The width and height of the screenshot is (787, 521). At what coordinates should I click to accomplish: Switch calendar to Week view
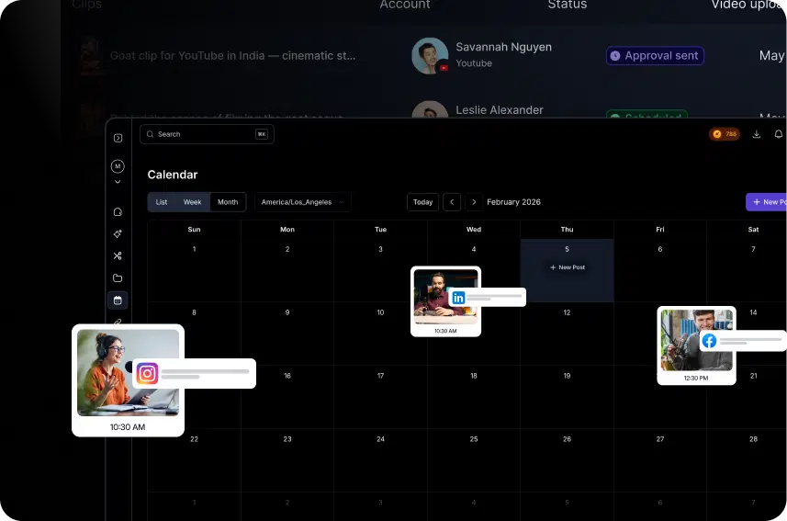[192, 202]
